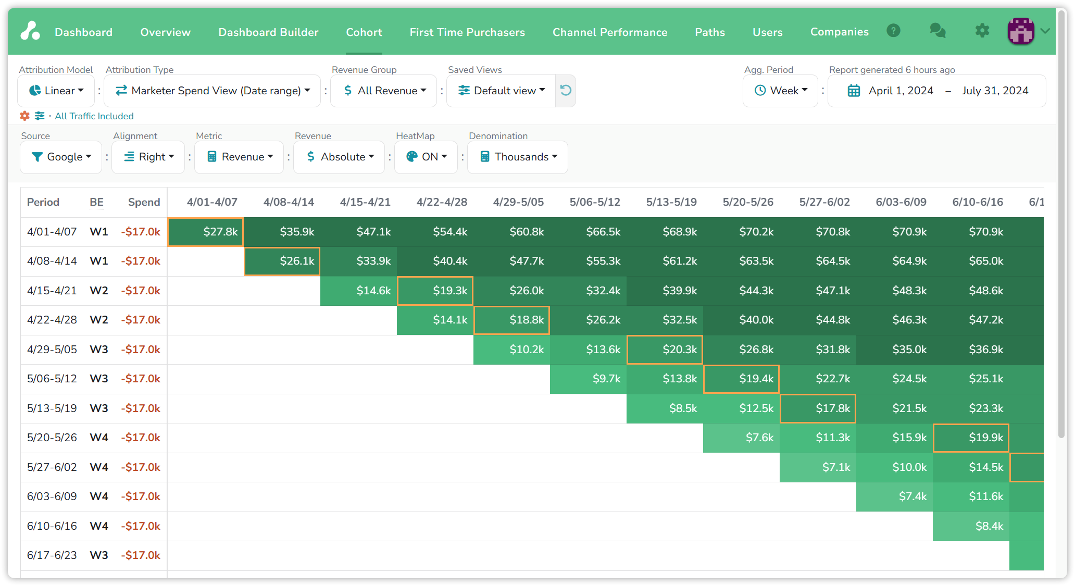1075x586 pixels.
Task: Open the Week aggregation period dropdown
Action: [x=781, y=91]
